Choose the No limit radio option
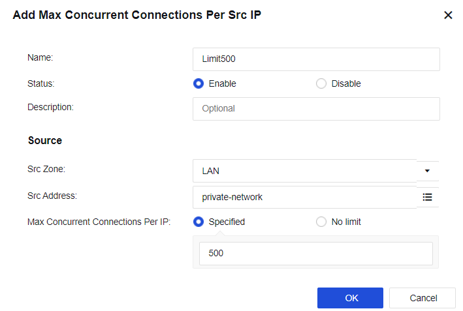Screen dimensions: 463x311 click(x=321, y=222)
